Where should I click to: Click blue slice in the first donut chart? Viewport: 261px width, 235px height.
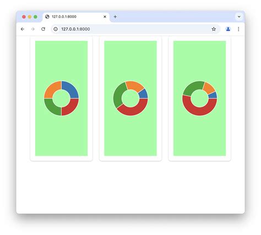tap(72, 88)
